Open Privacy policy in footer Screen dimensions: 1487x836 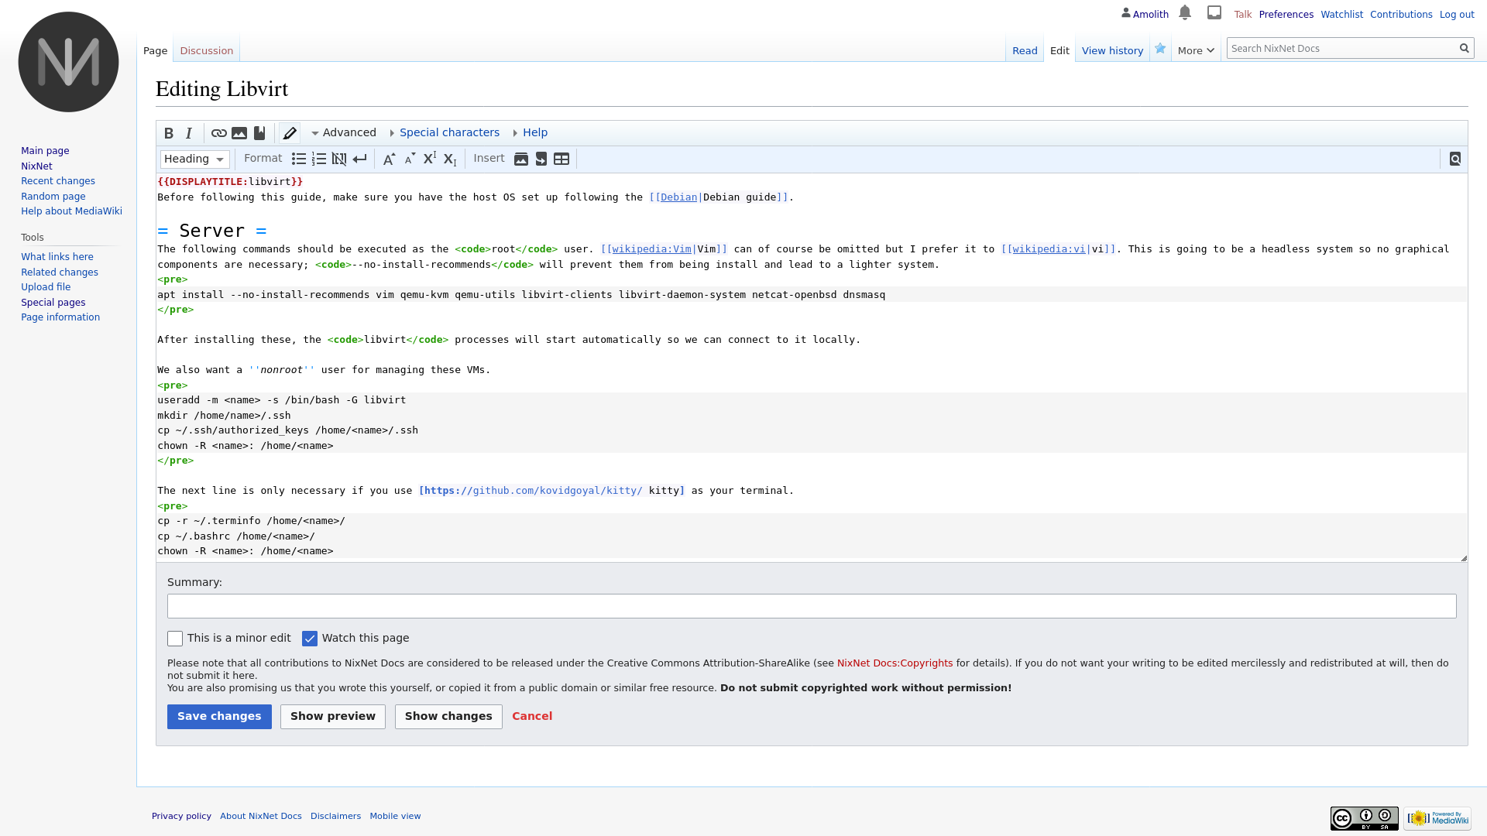click(x=181, y=816)
